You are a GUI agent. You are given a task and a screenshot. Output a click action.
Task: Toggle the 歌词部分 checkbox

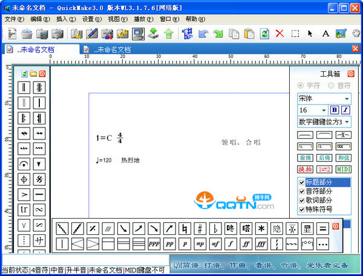click(302, 201)
